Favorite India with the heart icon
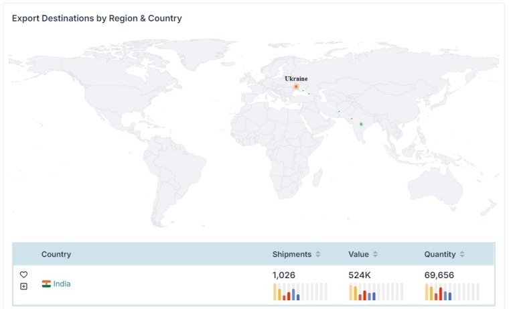Image resolution: width=509 pixels, height=309 pixels. 23,275
